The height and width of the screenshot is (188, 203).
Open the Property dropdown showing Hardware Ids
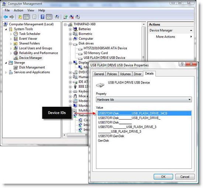pos(144,99)
